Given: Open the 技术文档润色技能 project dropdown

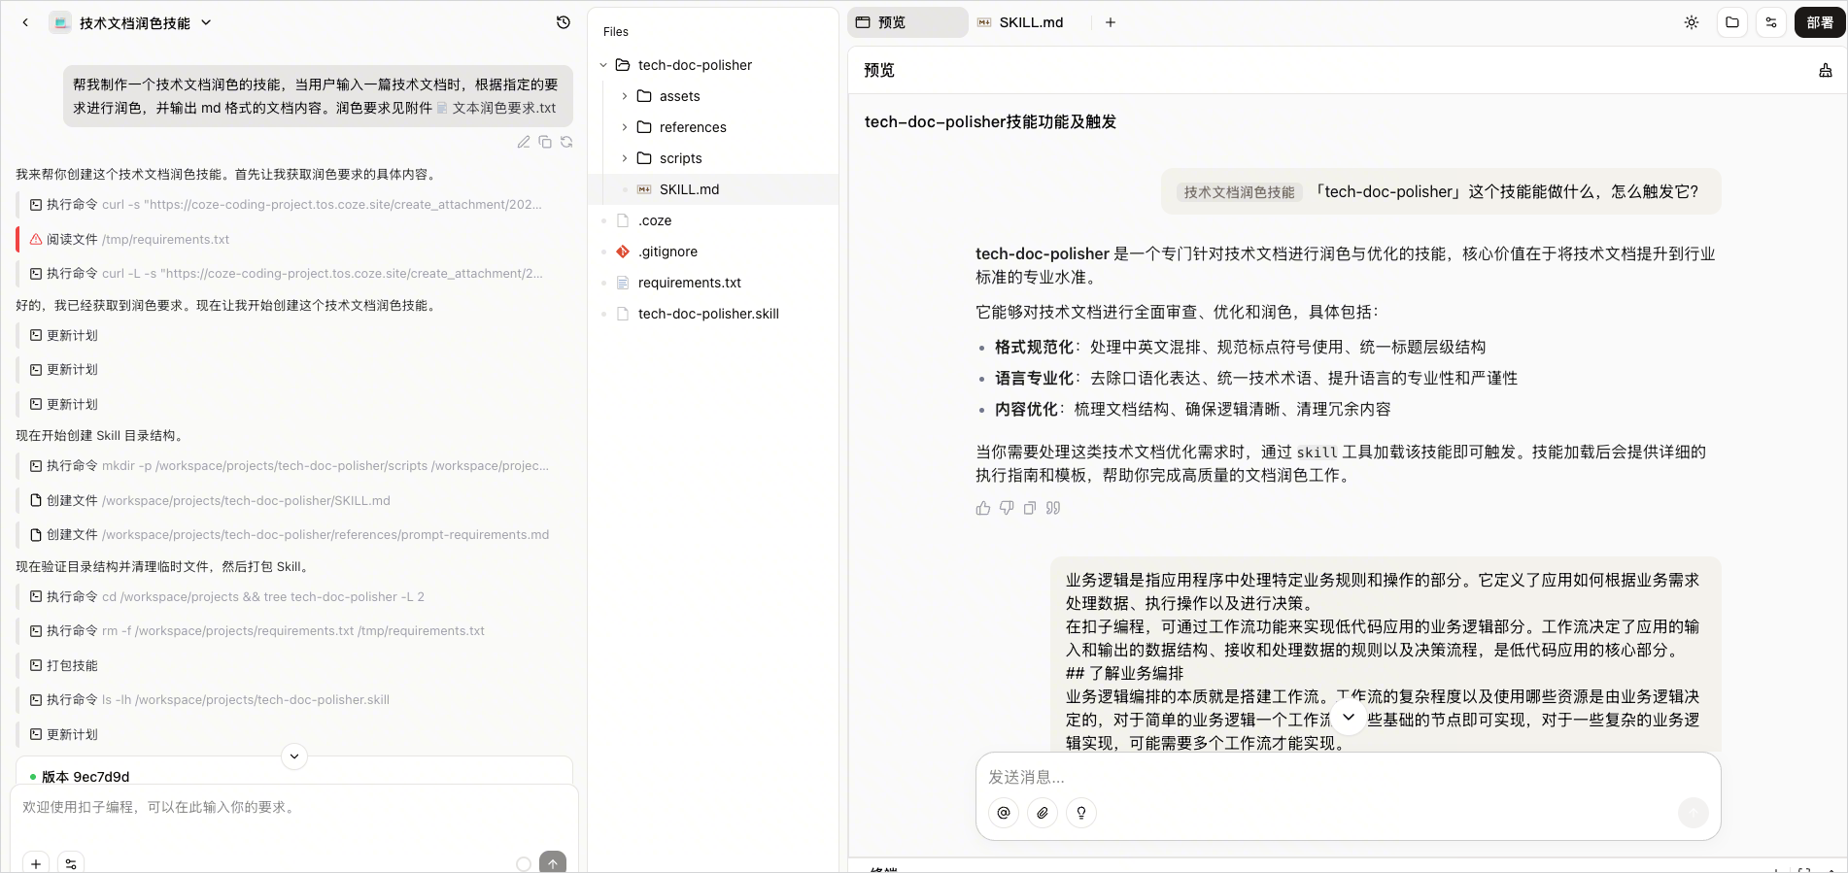Looking at the screenshot, I should (206, 22).
